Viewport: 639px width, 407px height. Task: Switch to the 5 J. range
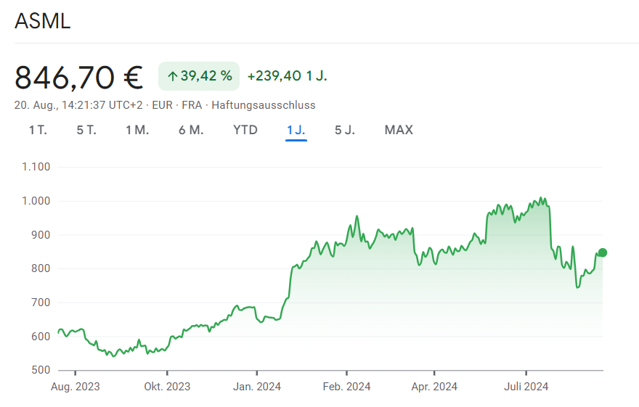point(345,131)
